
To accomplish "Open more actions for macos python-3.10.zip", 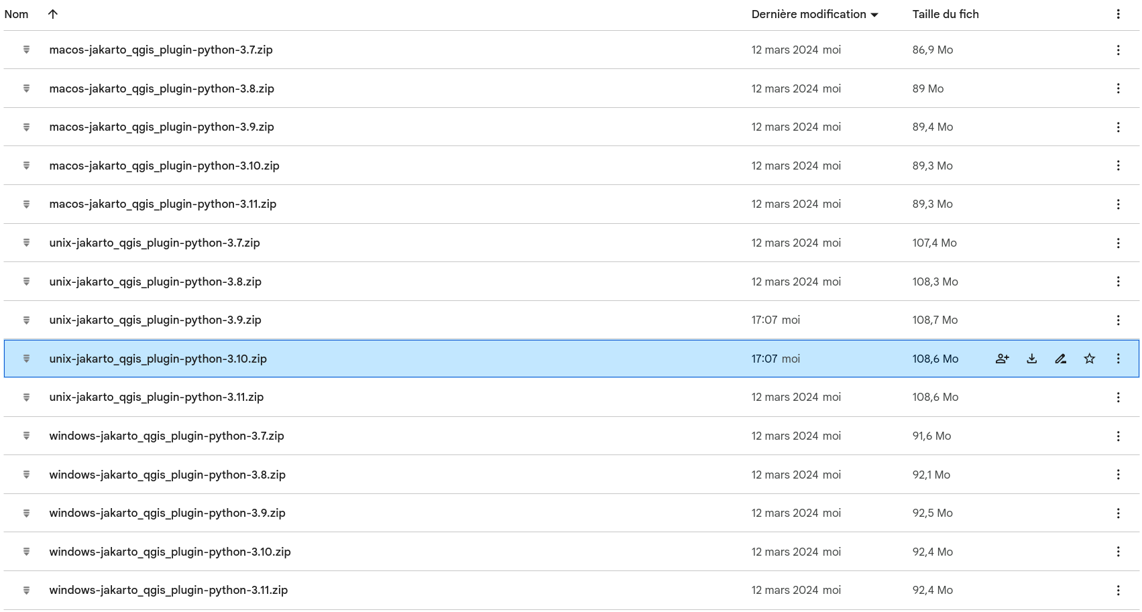I will (x=1118, y=166).
